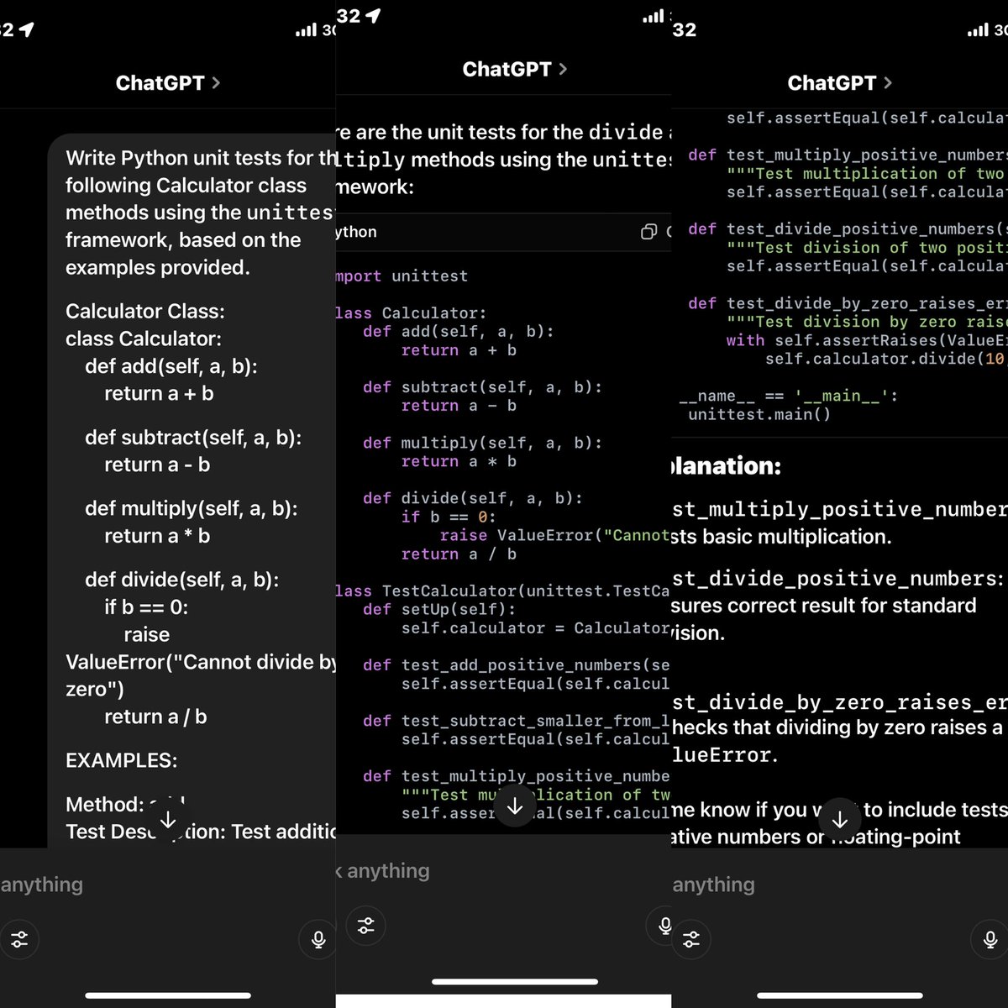Tap the 'planation:' heading in right screenshot

click(x=727, y=466)
